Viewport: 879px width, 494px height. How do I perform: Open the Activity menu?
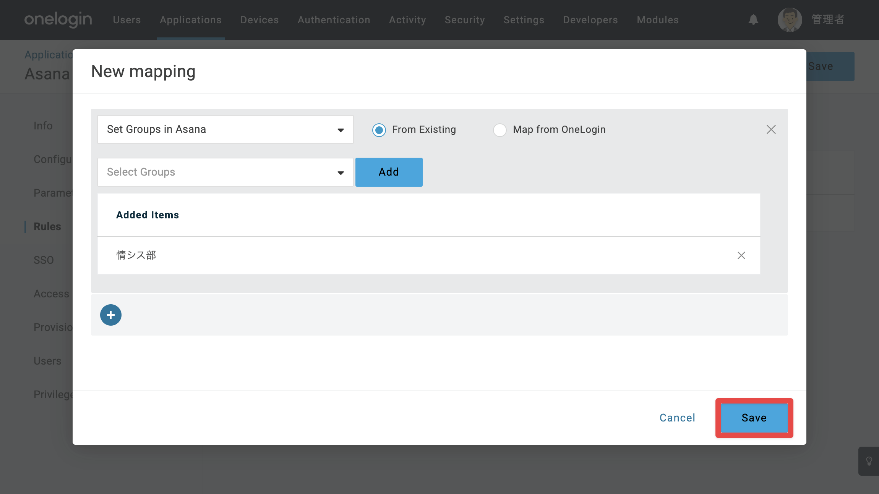407,20
